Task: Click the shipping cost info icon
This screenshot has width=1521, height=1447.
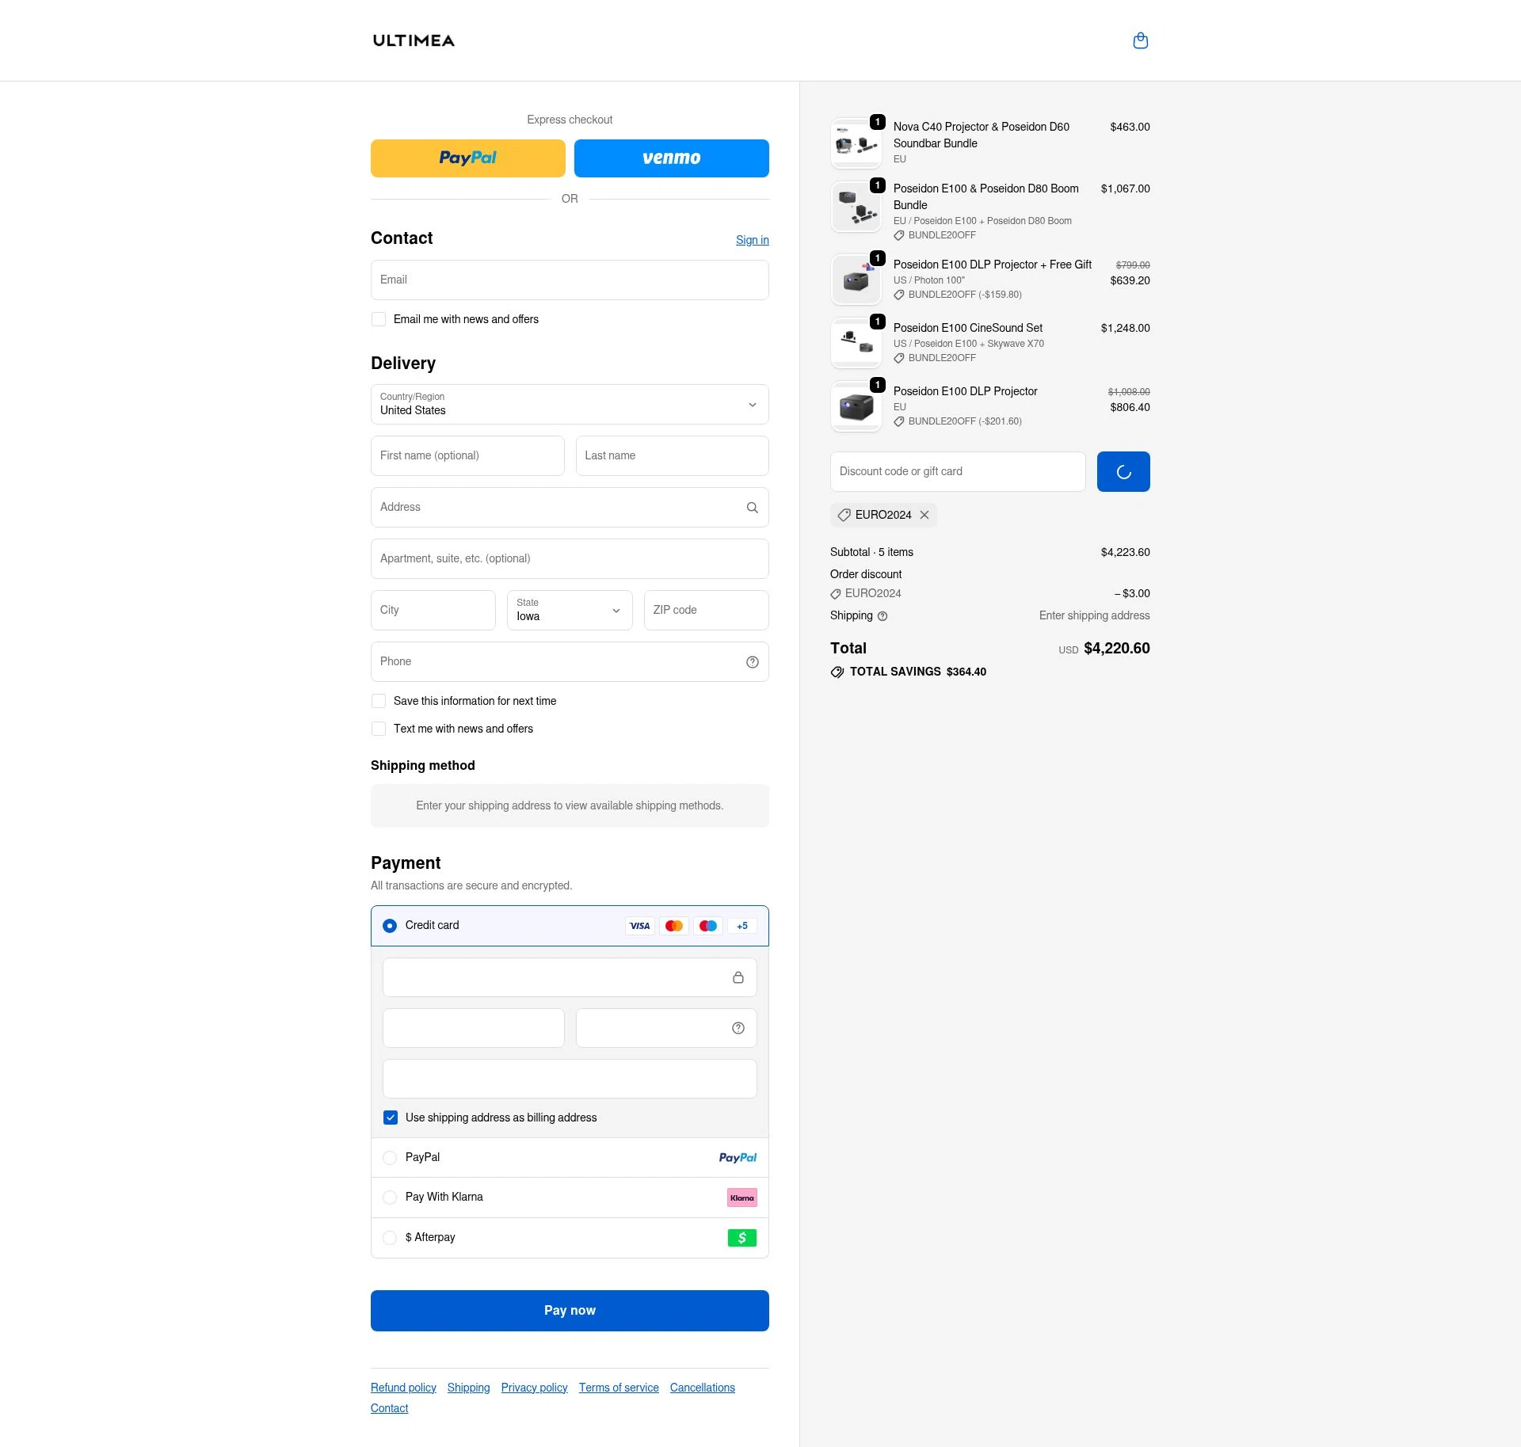Action: click(882, 616)
